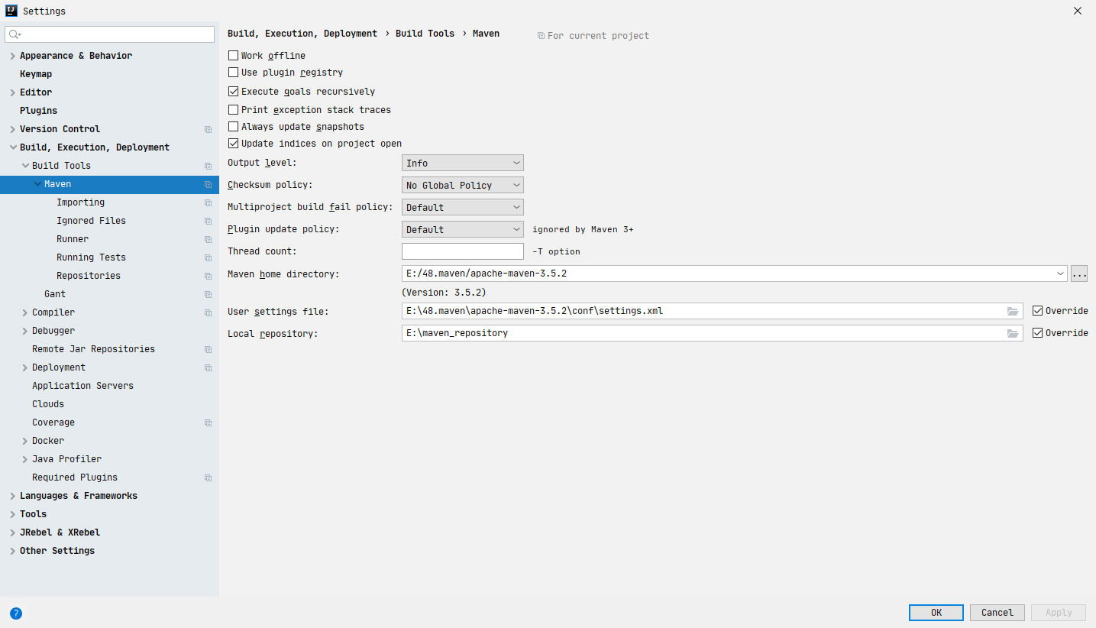Click project-level icon on Maven row

pyautogui.click(x=208, y=184)
